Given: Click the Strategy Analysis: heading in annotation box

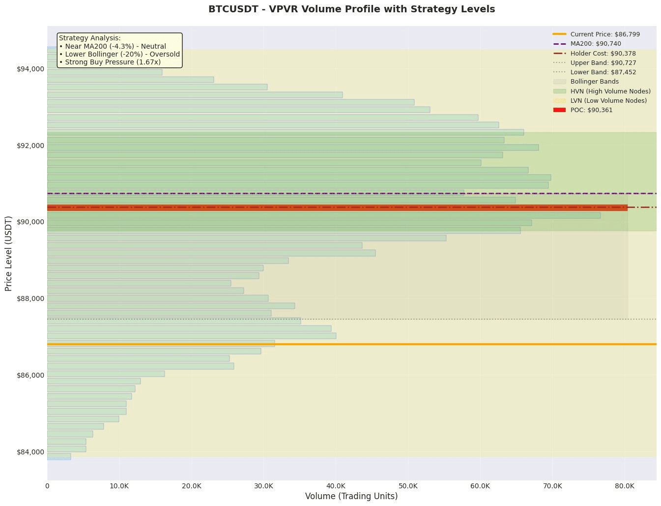Looking at the screenshot, I should pyautogui.click(x=89, y=38).
